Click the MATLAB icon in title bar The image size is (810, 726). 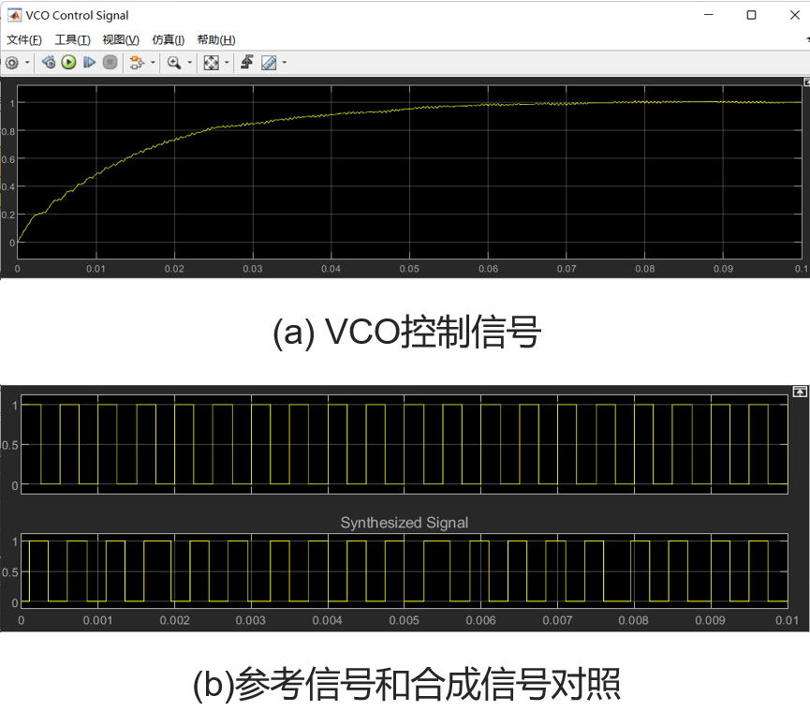click(14, 16)
